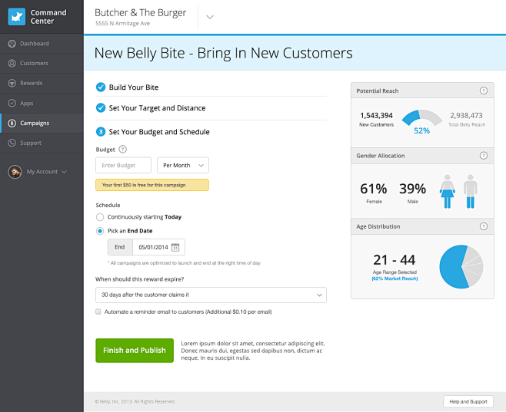This screenshot has height=412, width=506.
Task: Open Rewards in the sidebar
Action: coord(32,83)
